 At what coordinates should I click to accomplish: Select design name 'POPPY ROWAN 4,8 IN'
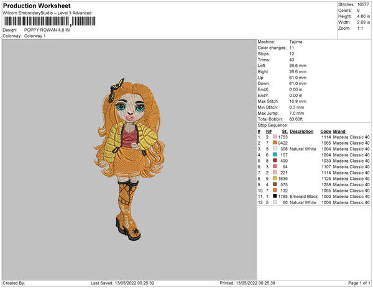(47, 30)
